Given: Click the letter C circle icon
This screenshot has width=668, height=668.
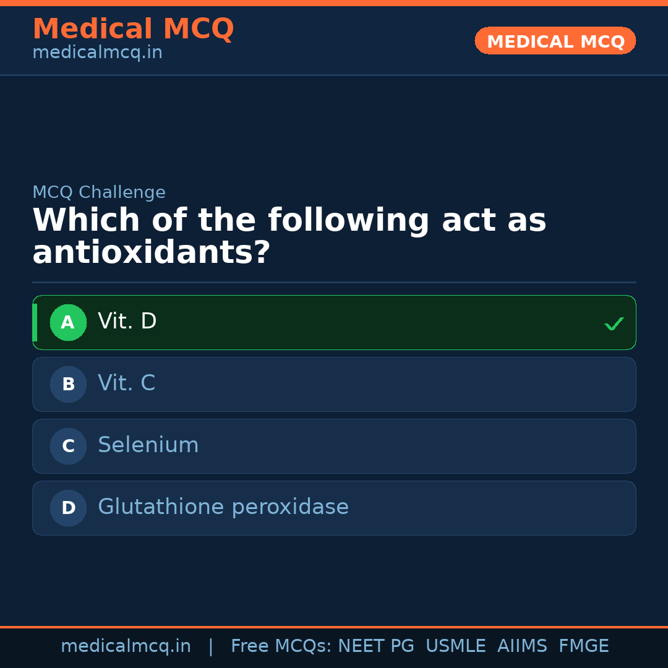Looking at the screenshot, I should pos(68,446).
